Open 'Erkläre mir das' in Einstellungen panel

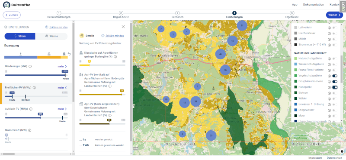[56, 27]
